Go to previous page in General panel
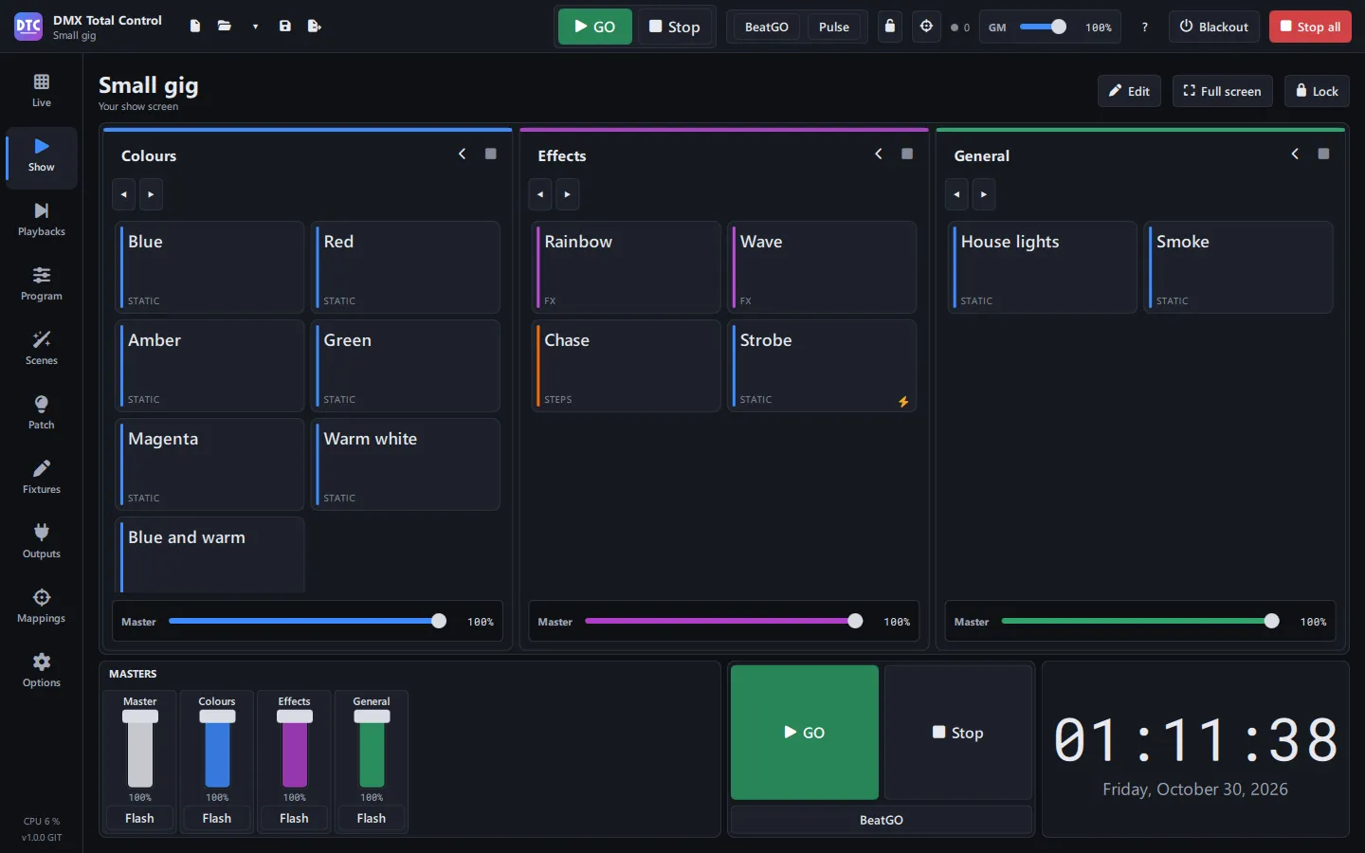Image resolution: width=1365 pixels, height=853 pixels. coord(956,194)
